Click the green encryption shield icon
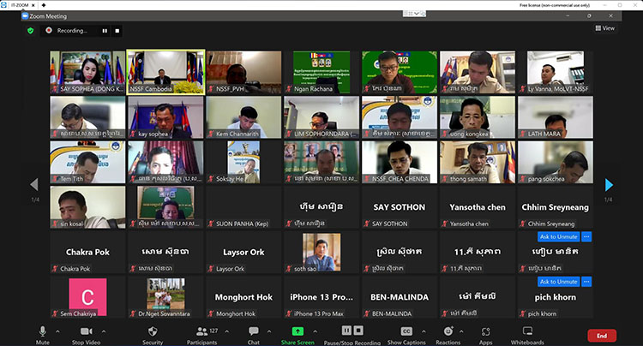The width and height of the screenshot is (643, 346). [30, 31]
